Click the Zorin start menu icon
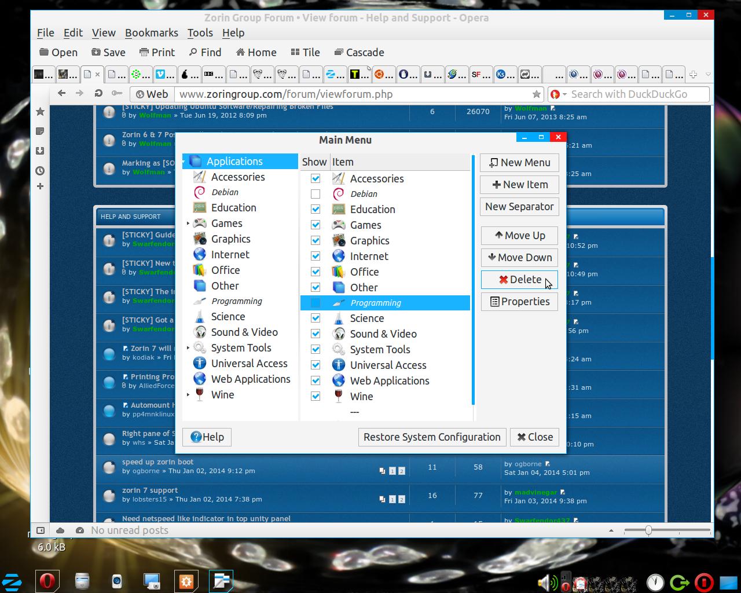This screenshot has width=741, height=593. coord(12,581)
